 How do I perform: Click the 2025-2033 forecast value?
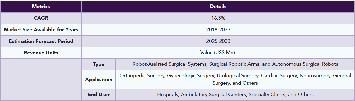218,41
